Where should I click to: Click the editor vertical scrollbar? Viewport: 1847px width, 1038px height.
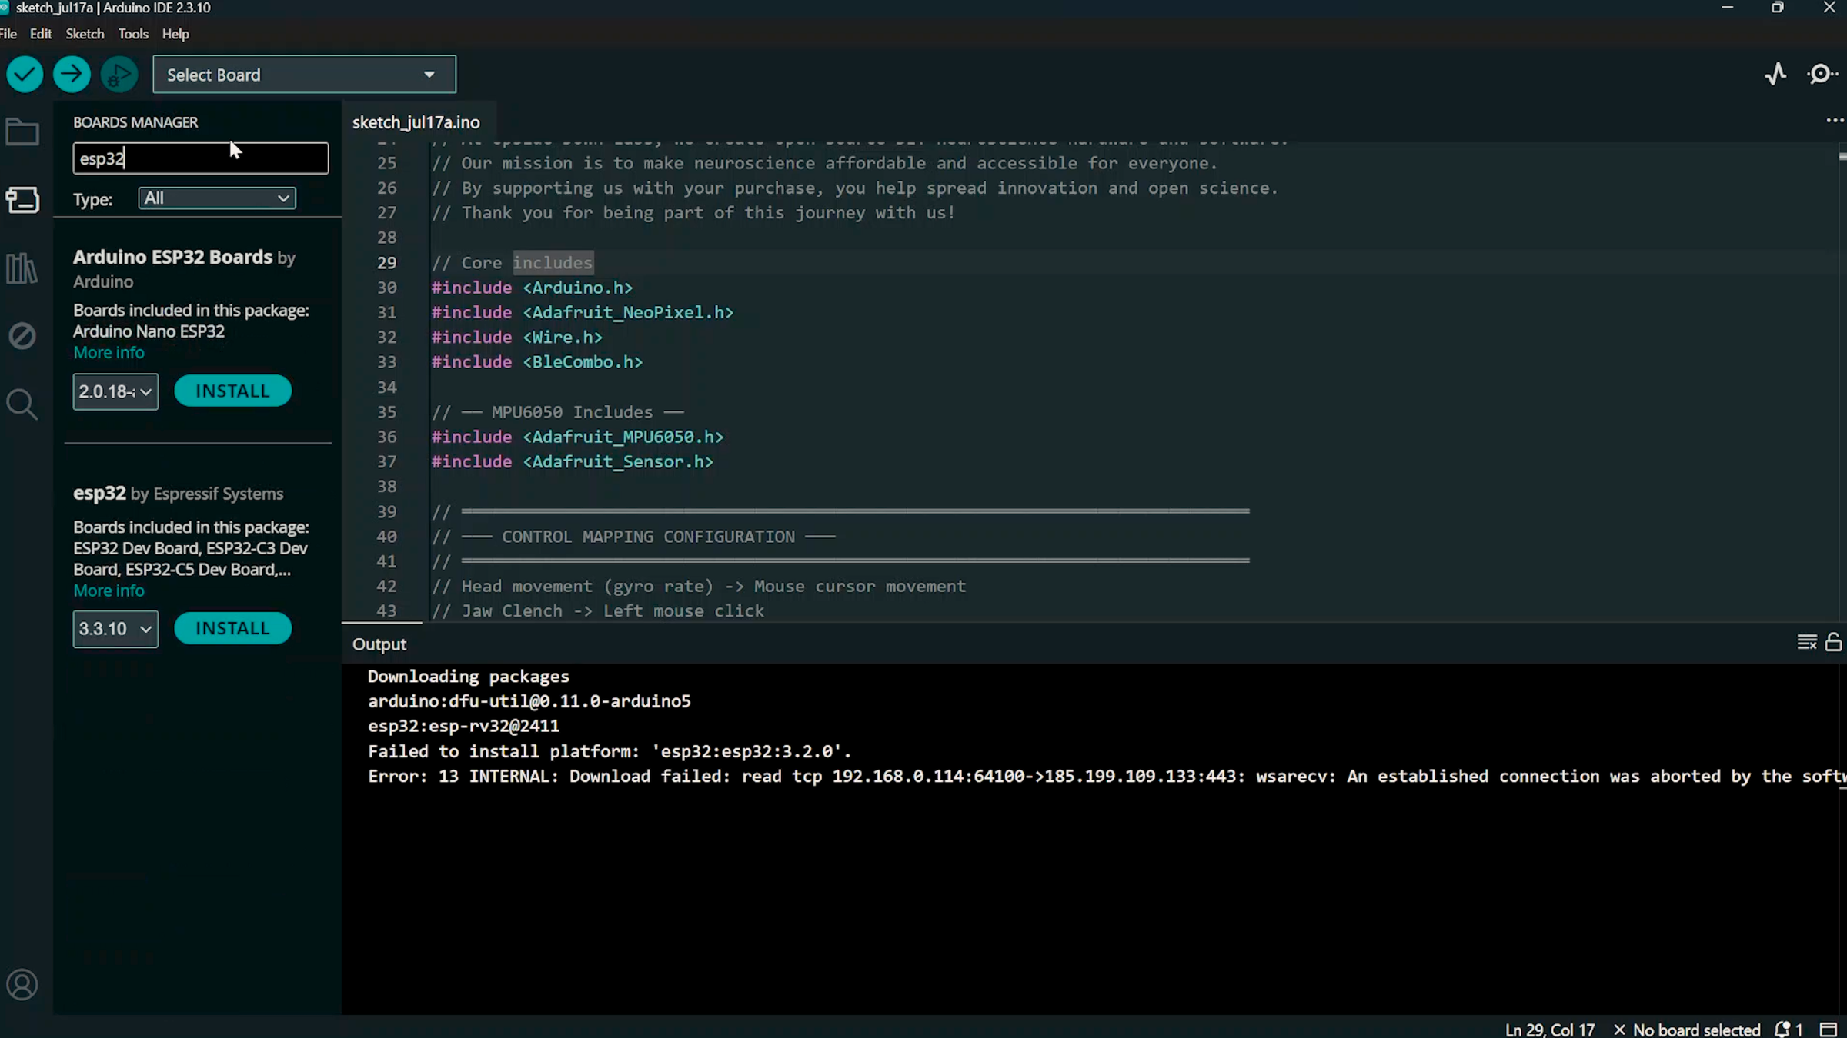1842,381
